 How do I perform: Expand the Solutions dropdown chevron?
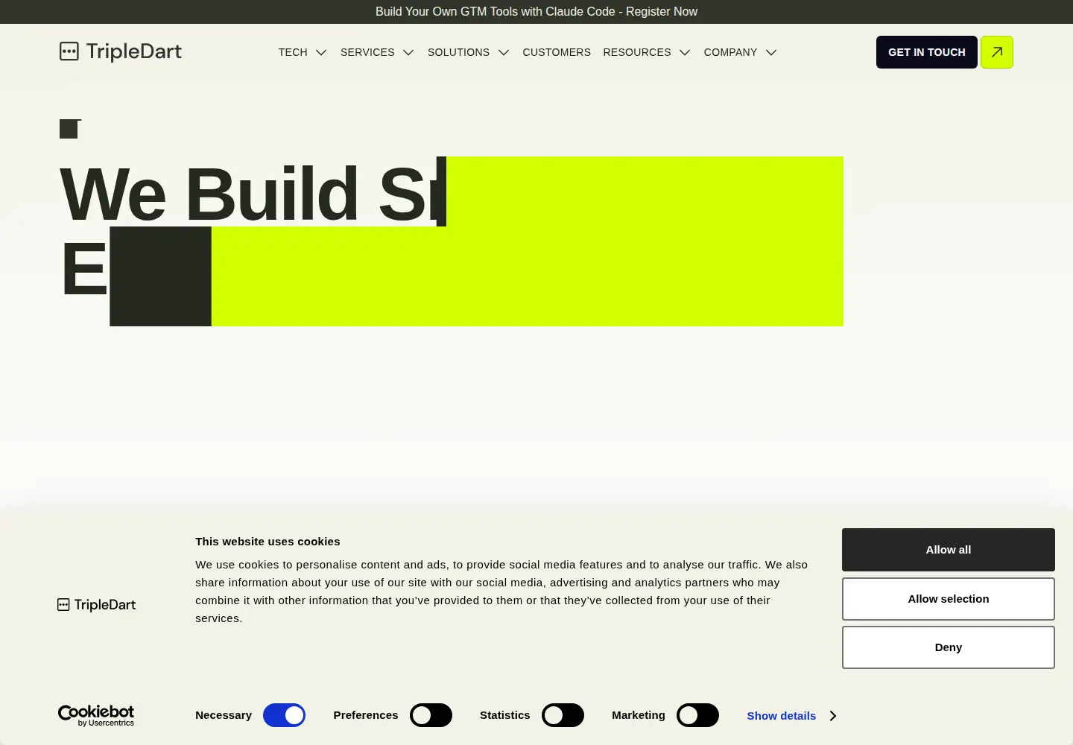coord(504,52)
